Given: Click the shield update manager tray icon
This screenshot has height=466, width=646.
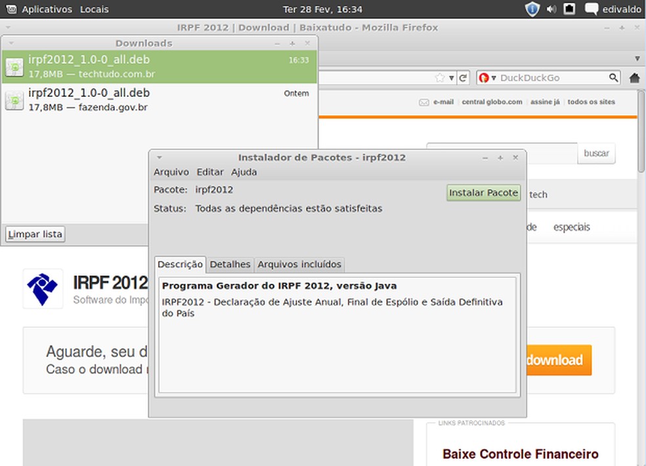Looking at the screenshot, I should [532, 9].
